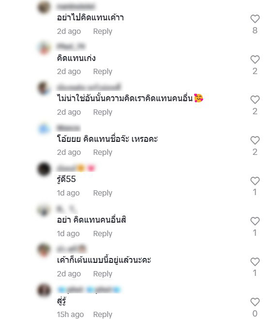
Task: Open blurred username above 'คิดแทนเก่ง'
Action: [x=71, y=46]
